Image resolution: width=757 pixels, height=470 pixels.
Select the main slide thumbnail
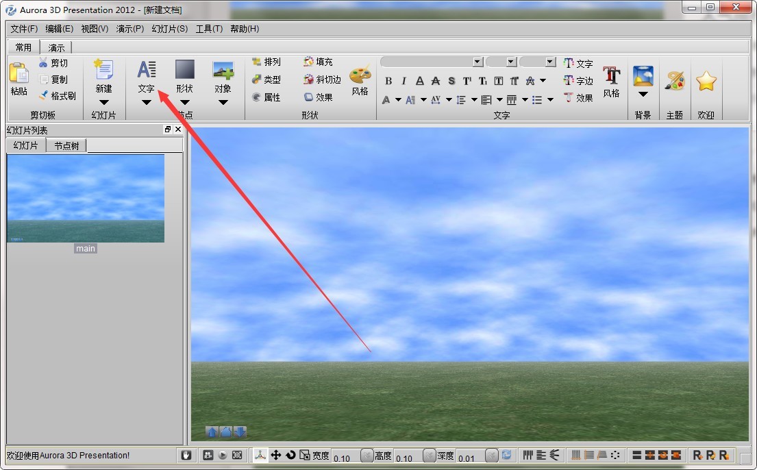[85, 199]
